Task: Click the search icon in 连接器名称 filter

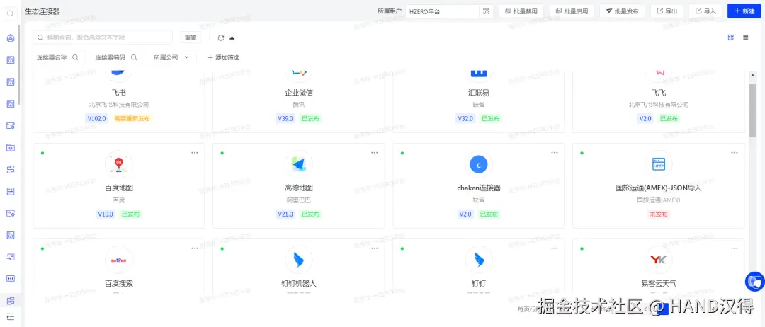Action: (x=75, y=57)
